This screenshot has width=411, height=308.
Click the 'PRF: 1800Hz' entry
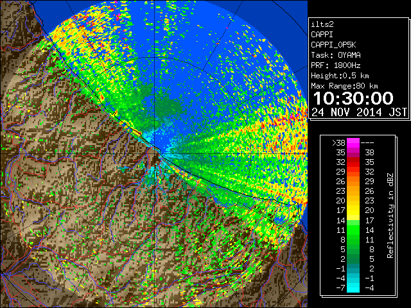click(x=335, y=65)
